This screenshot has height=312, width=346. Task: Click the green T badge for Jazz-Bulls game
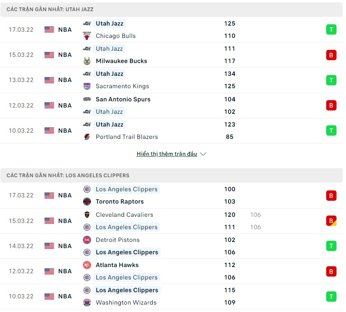coord(331,30)
